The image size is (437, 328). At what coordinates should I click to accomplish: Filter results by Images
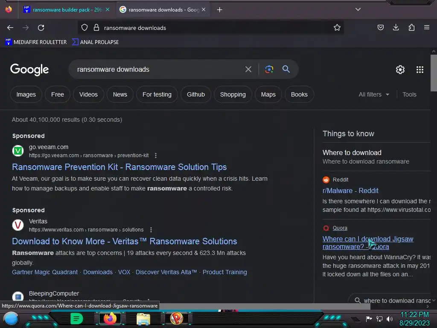pyautogui.click(x=26, y=94)
